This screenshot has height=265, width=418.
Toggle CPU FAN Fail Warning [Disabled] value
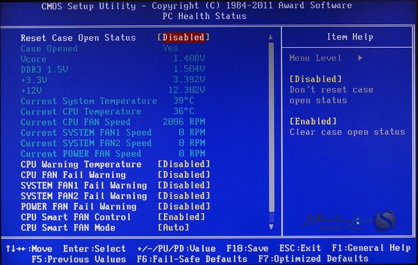coord(184,175)
